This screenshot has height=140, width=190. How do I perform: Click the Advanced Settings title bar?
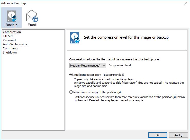tap(77, 3)
